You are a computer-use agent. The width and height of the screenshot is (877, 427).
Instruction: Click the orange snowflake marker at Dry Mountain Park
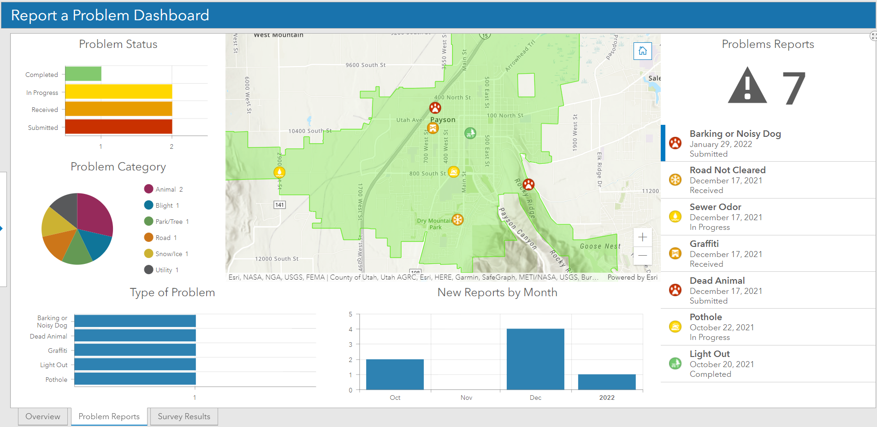coord(457,220)
